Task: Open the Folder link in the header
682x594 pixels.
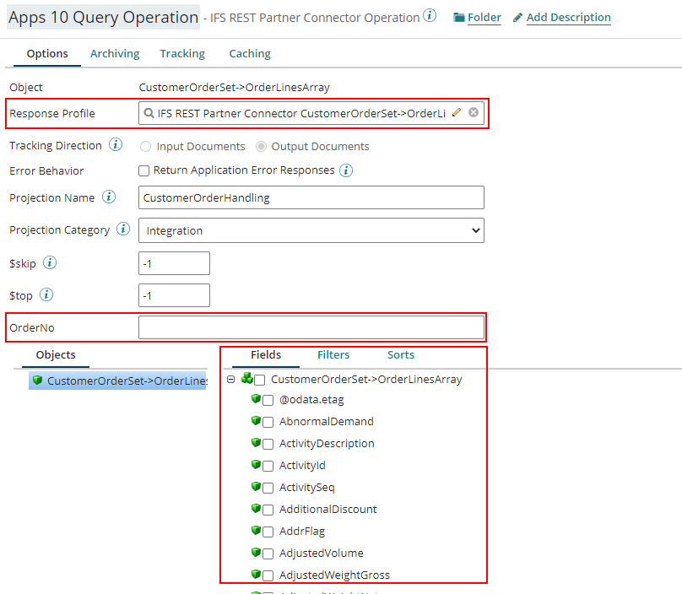Action: point(483,17)
